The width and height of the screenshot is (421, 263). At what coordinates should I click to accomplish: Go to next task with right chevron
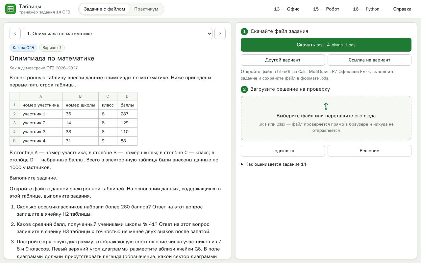[x=220, y=34]
